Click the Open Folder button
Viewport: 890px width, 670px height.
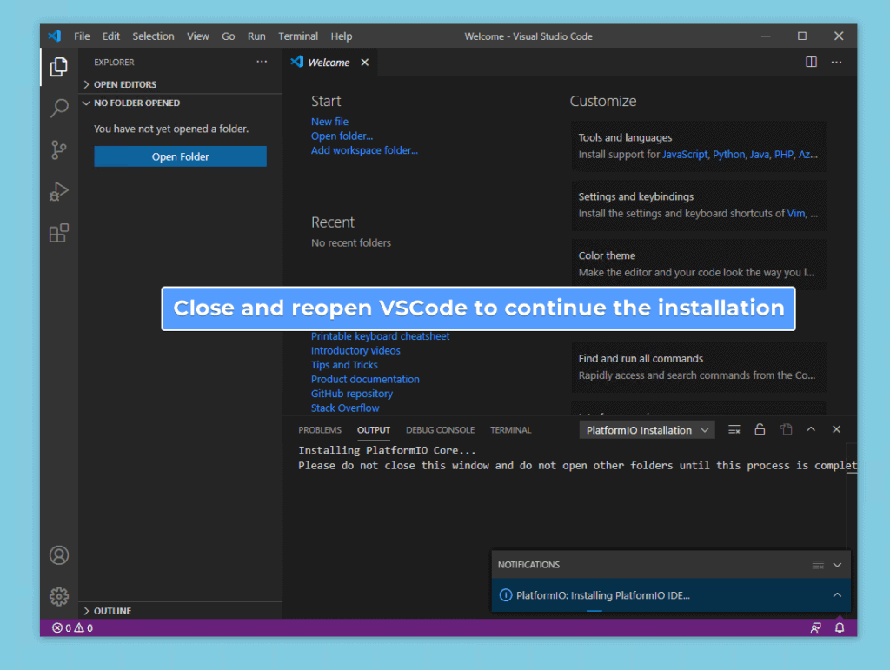pyautogui.click(x=181, y=156)
